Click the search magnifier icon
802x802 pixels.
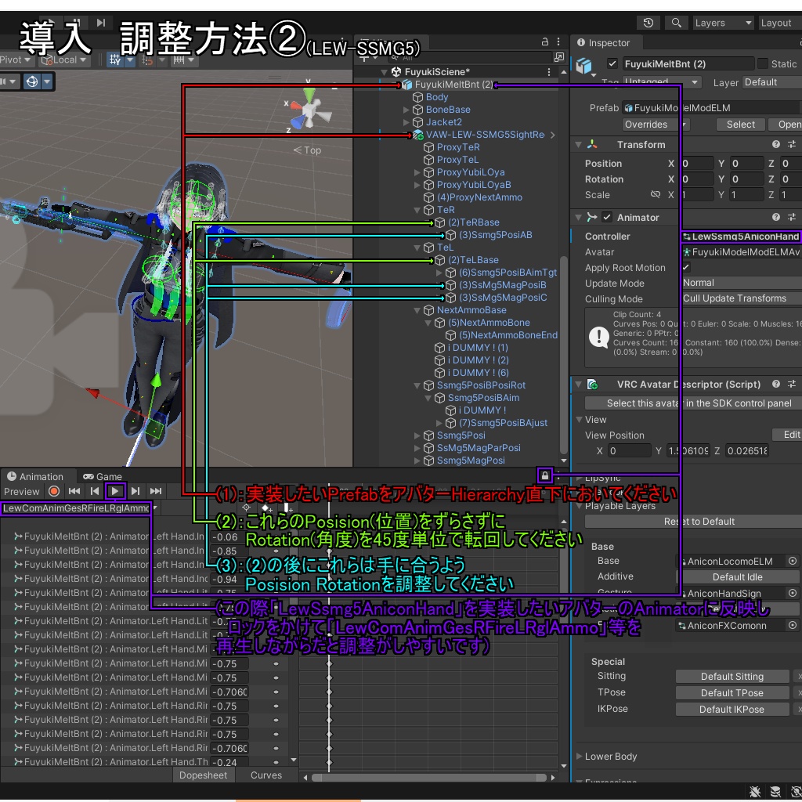(x=676, y=23)
